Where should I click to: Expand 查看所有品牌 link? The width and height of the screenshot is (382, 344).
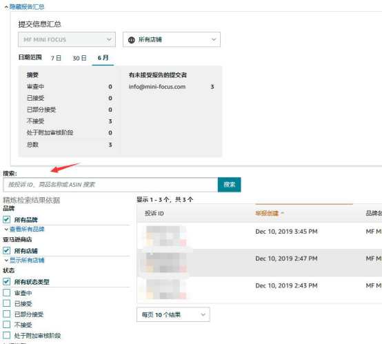(x=27, y=230)
